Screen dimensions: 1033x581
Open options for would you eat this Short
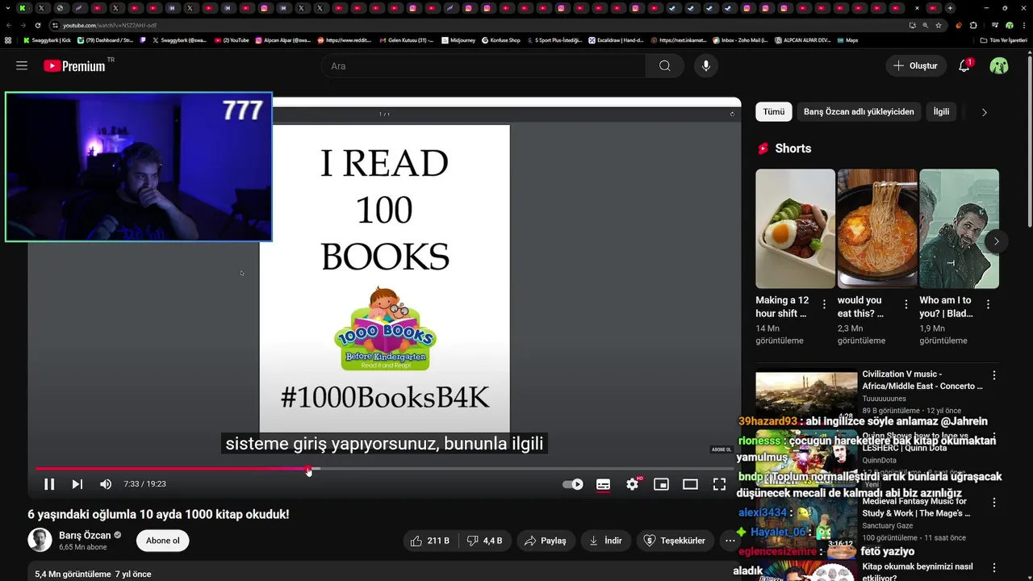point(905,304)
